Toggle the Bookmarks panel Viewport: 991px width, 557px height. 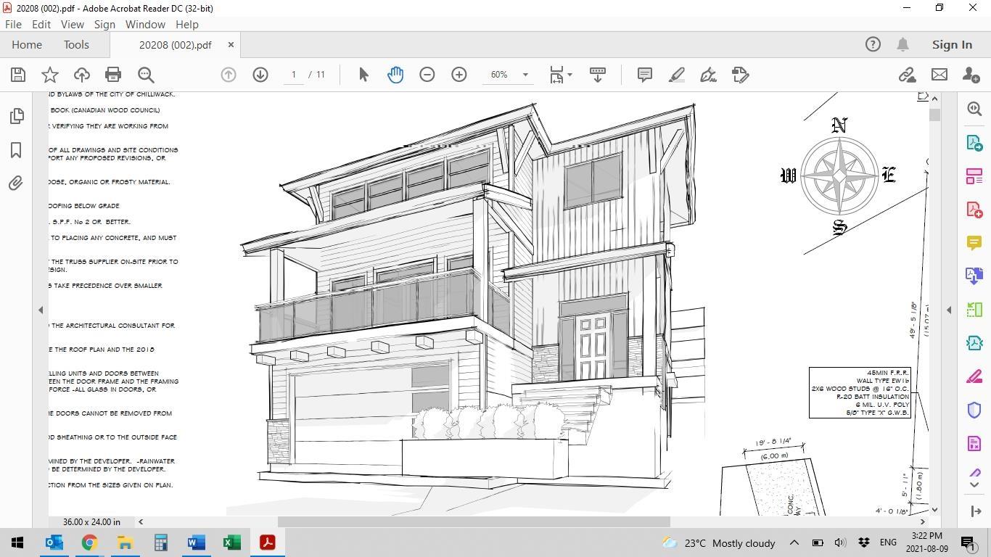pyautogui.click(x=17, y=150)
